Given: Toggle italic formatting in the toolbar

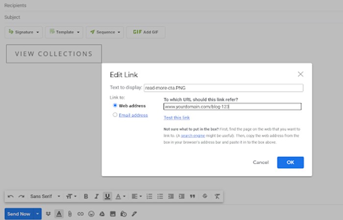Looking at the screenshot, I should pos(97,196).
